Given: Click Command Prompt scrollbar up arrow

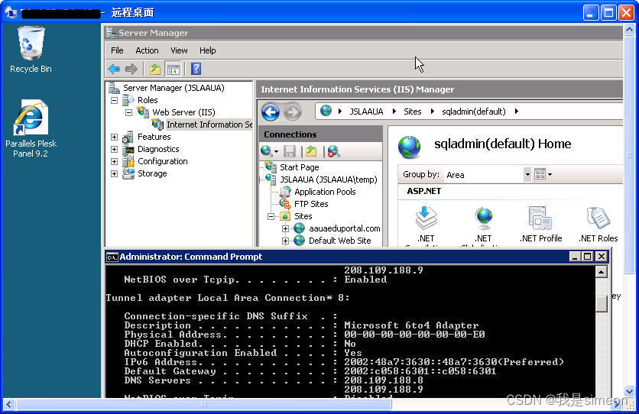Looking at the screenshot, I should (602, 271).
